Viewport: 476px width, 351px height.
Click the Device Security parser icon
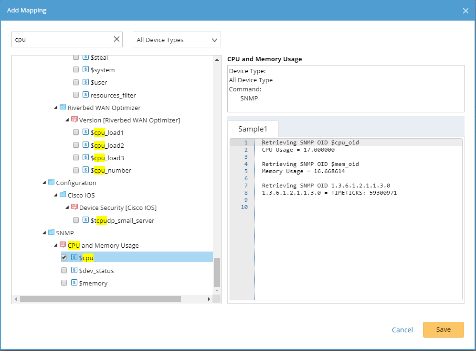tap(74, 208)
